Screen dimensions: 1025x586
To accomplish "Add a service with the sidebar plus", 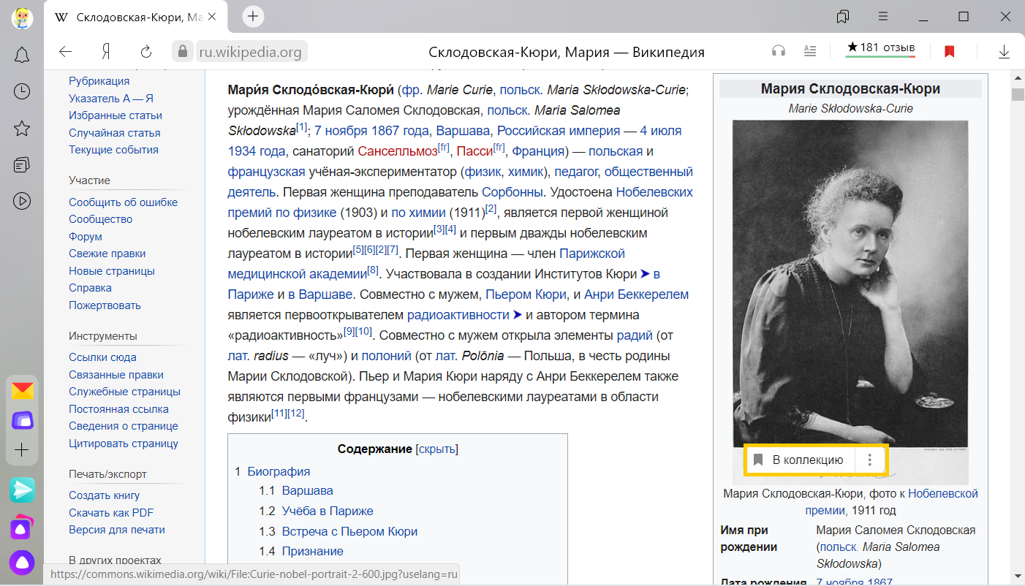I will tap(22, 450).
